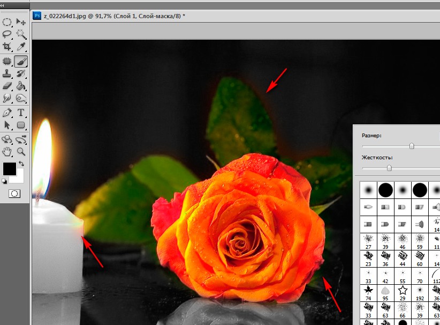Image resolution: width=440 pixels, height=325 pixels.
Task: Click the black foreground color swatch
Action: [x=9, y=168]
